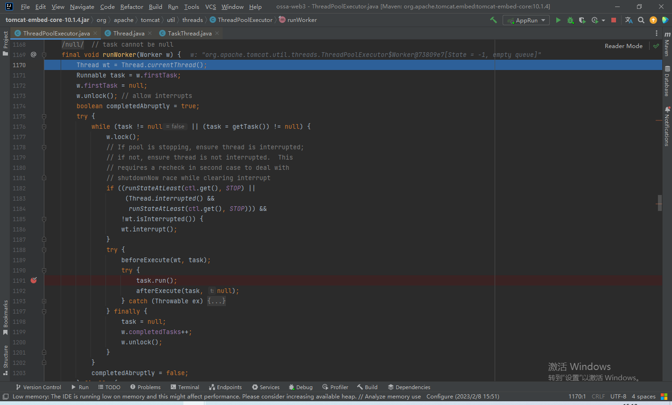Viewport: 672px width, 405px height.
Task: Click Configure link in low memory notice
Action: [x=440, y=397]
